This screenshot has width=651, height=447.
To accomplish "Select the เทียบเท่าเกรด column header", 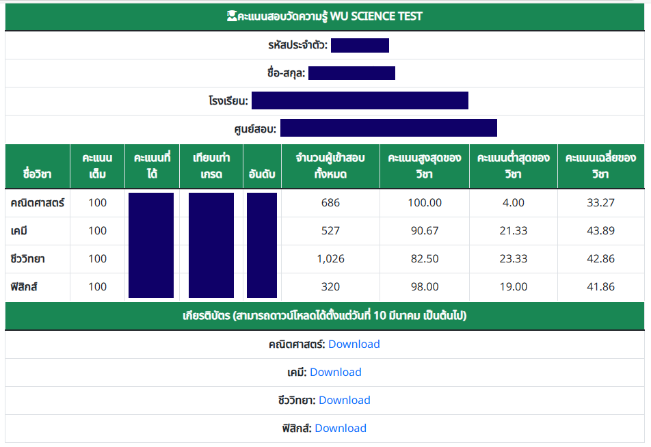I will coord(211,166).
